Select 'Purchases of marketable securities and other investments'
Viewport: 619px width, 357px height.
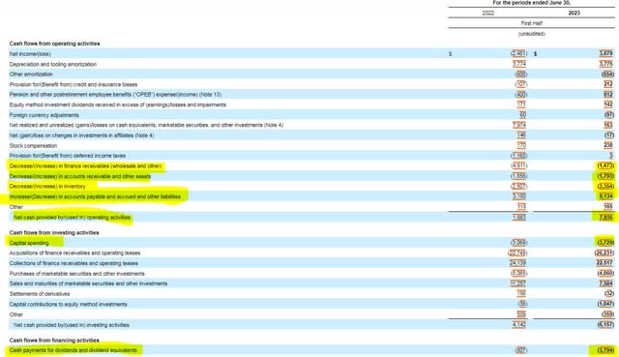pos(77,273)
